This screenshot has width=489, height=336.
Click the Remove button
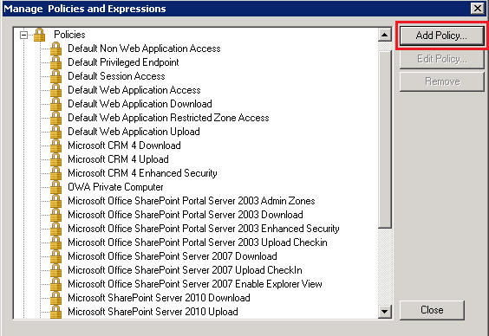tap(441, 81)
